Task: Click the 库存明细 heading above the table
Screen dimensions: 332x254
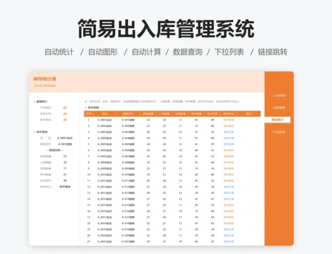Action: coord(93,107)
